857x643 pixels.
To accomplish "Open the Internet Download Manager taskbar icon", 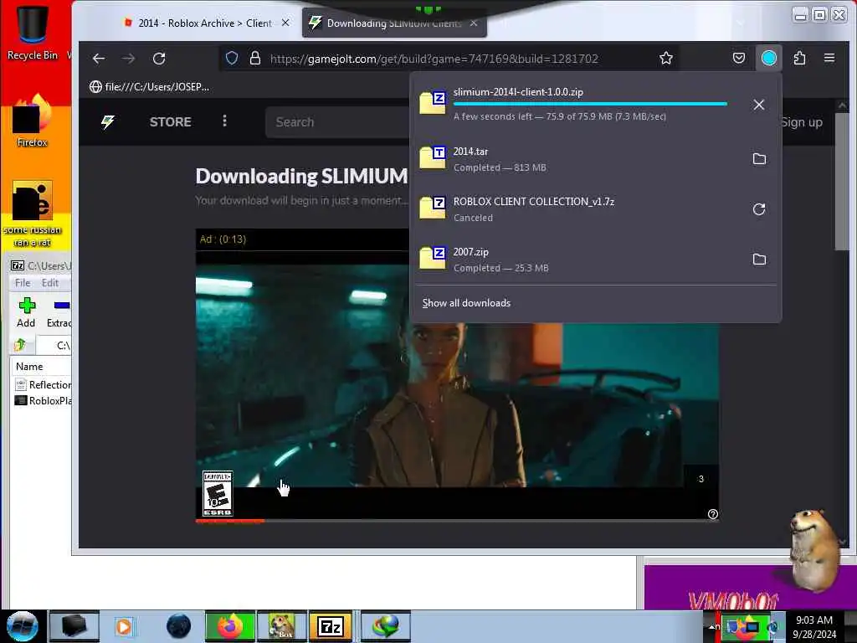I will click(x=386, y=626).
